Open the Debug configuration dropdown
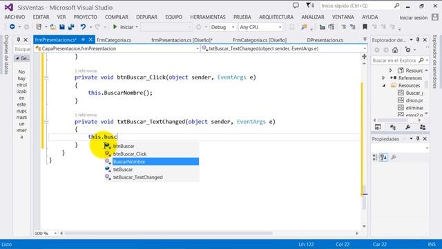The height and width of the screenshot is (249, 442). [x=222, y=27]
